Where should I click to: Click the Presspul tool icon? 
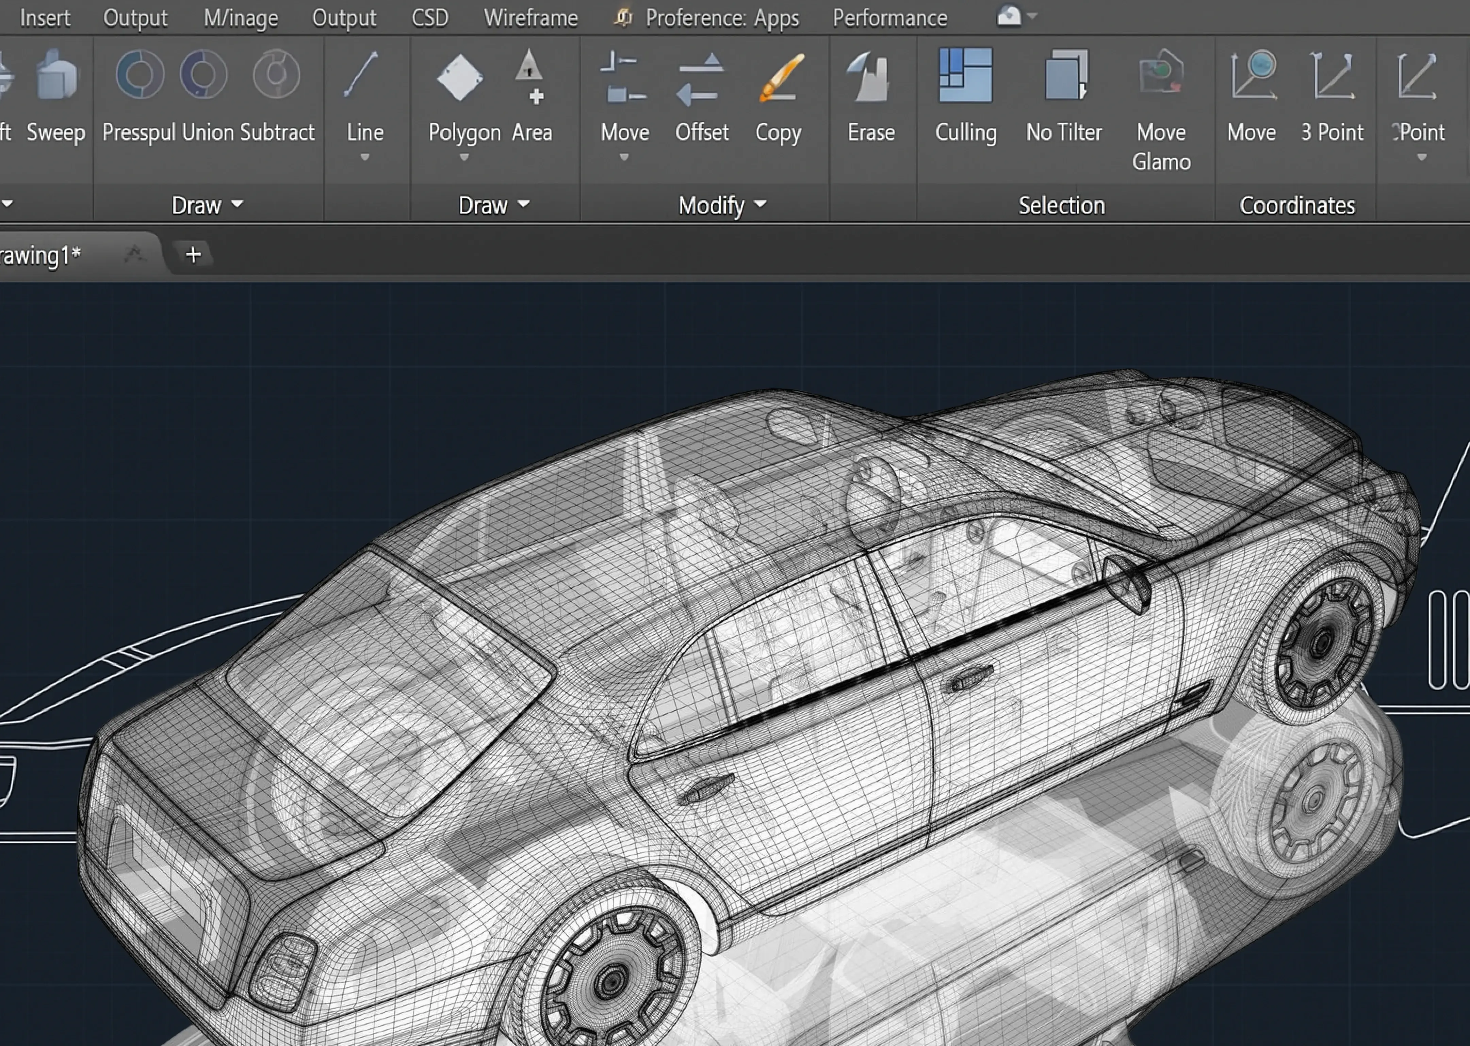click(140, 75)
